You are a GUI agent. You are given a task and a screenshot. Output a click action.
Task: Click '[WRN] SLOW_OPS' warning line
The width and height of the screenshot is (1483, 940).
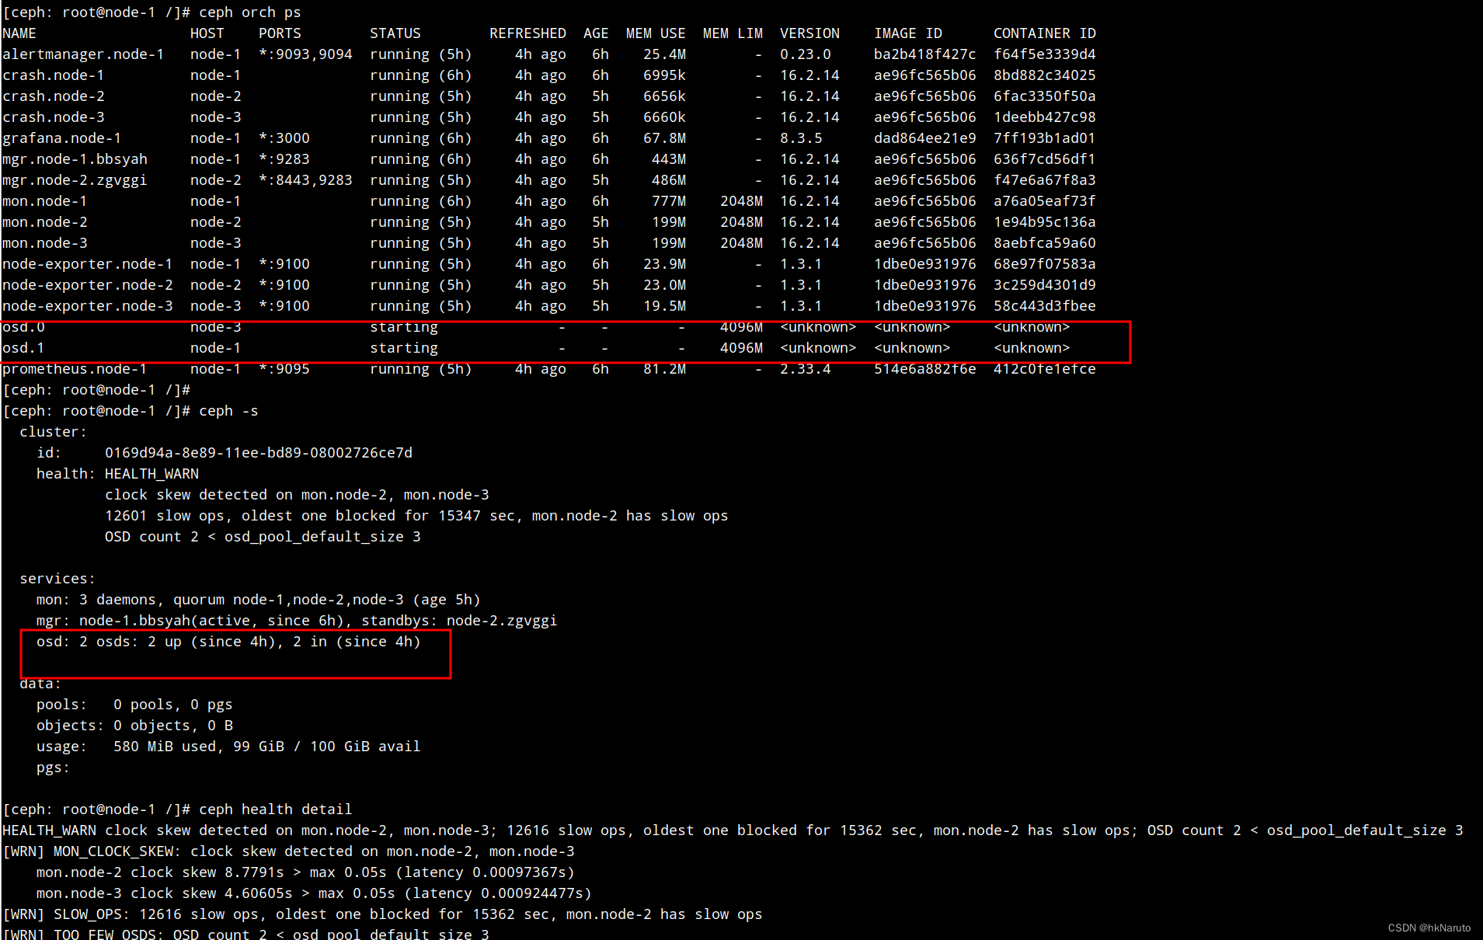point(382,914)
